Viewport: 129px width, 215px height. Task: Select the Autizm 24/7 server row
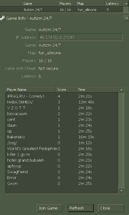point(61,10)
